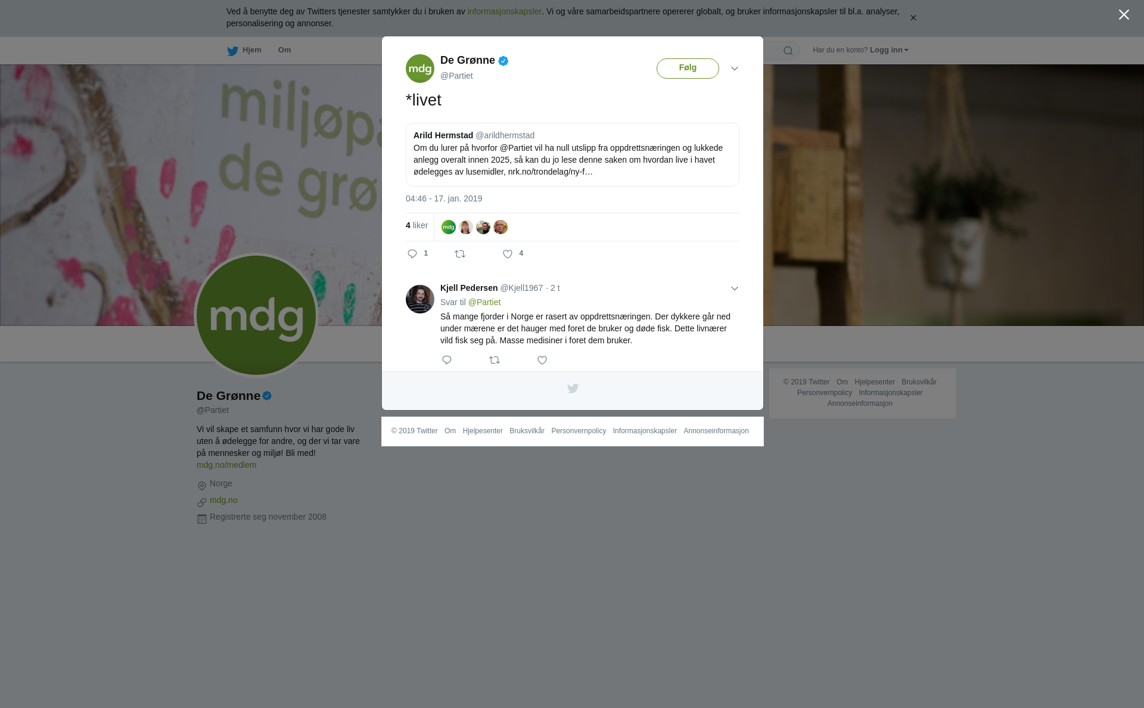Follow De Grønne with the Følg button
This screenshot has width=1144, height=708.
click(x=688, y=68)
